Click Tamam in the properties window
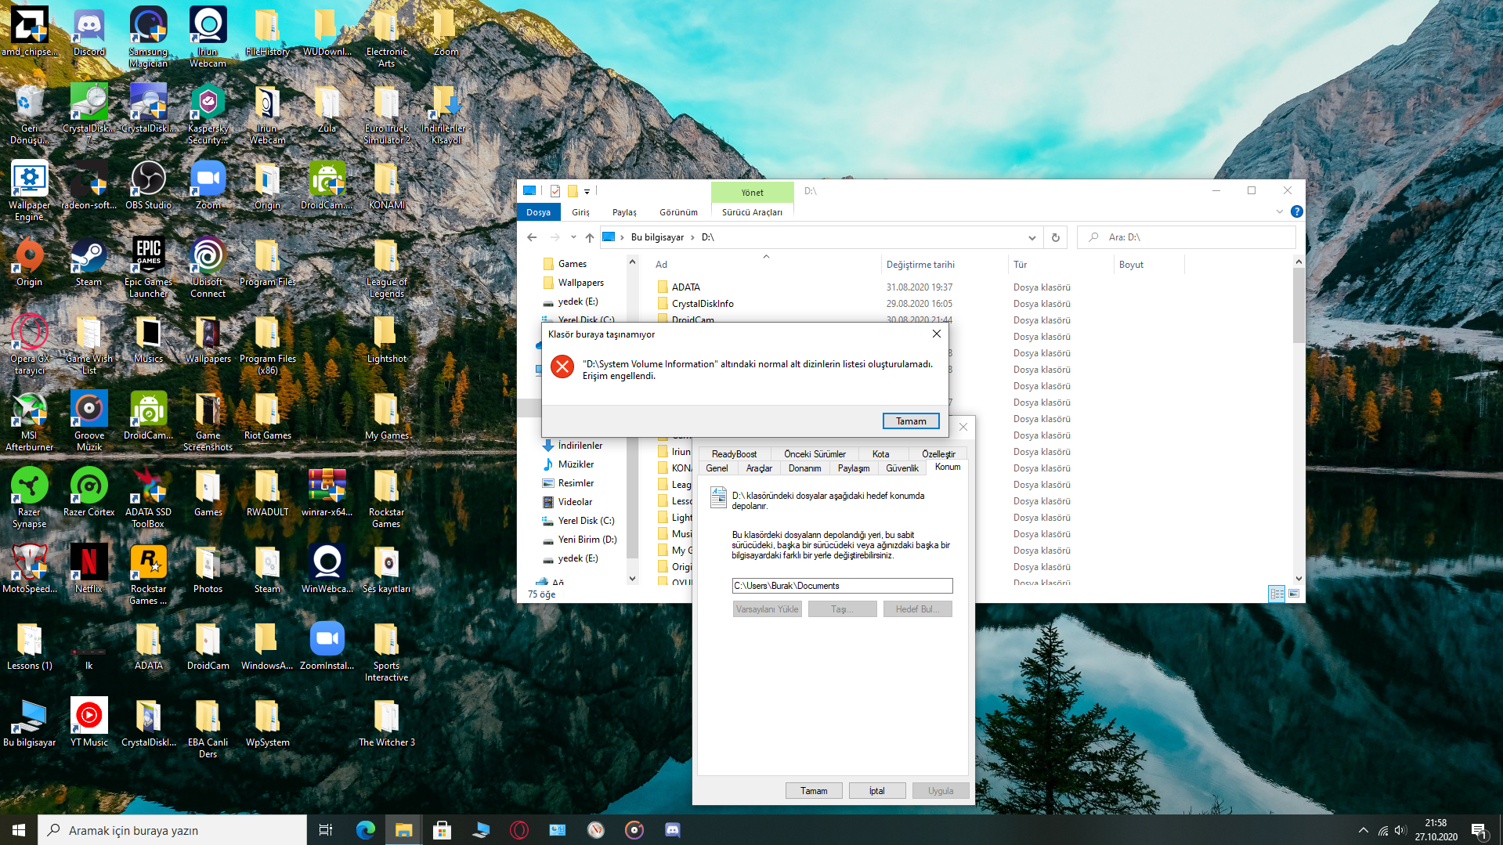This screenshot has height=845, width=1503. pyautogui.click(x=814, y=791)
